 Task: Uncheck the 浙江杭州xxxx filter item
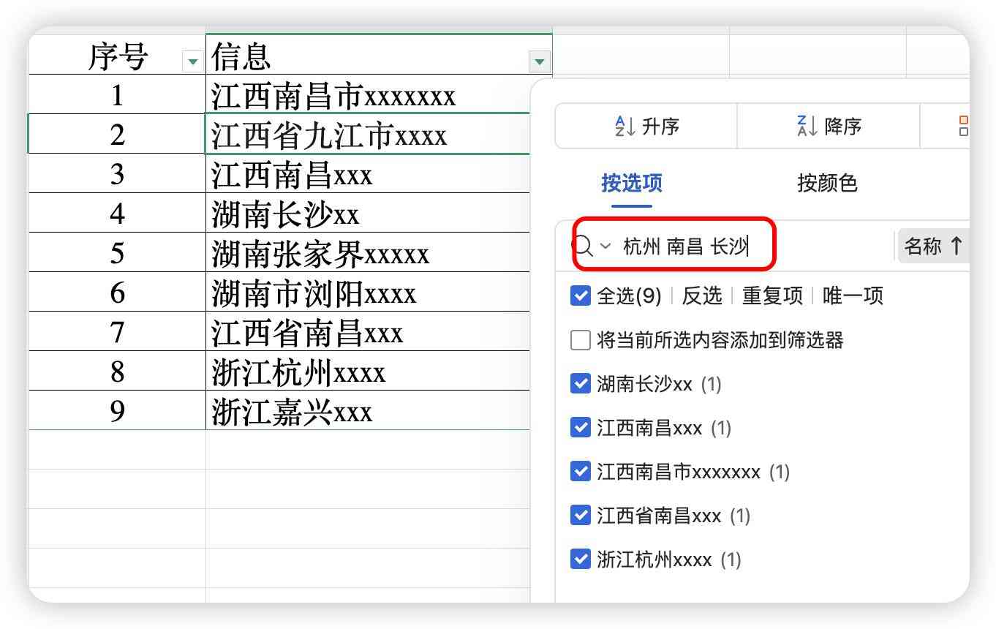click(x=580, y=560)
